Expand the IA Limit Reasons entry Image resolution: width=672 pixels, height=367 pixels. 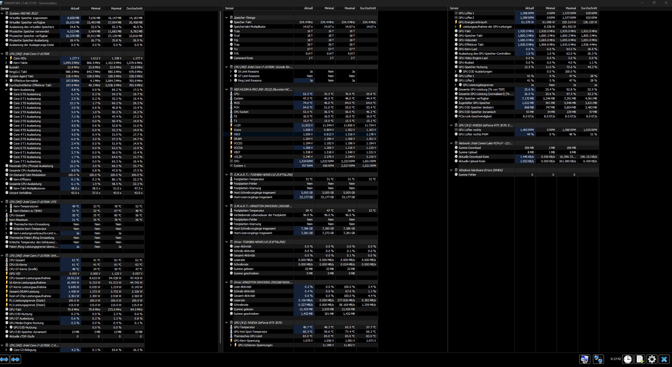231,72
